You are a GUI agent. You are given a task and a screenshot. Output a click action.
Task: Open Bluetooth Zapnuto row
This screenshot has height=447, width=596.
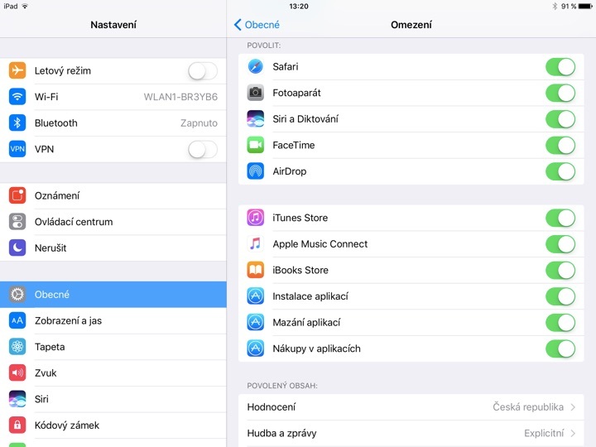(x=113, y=123)
